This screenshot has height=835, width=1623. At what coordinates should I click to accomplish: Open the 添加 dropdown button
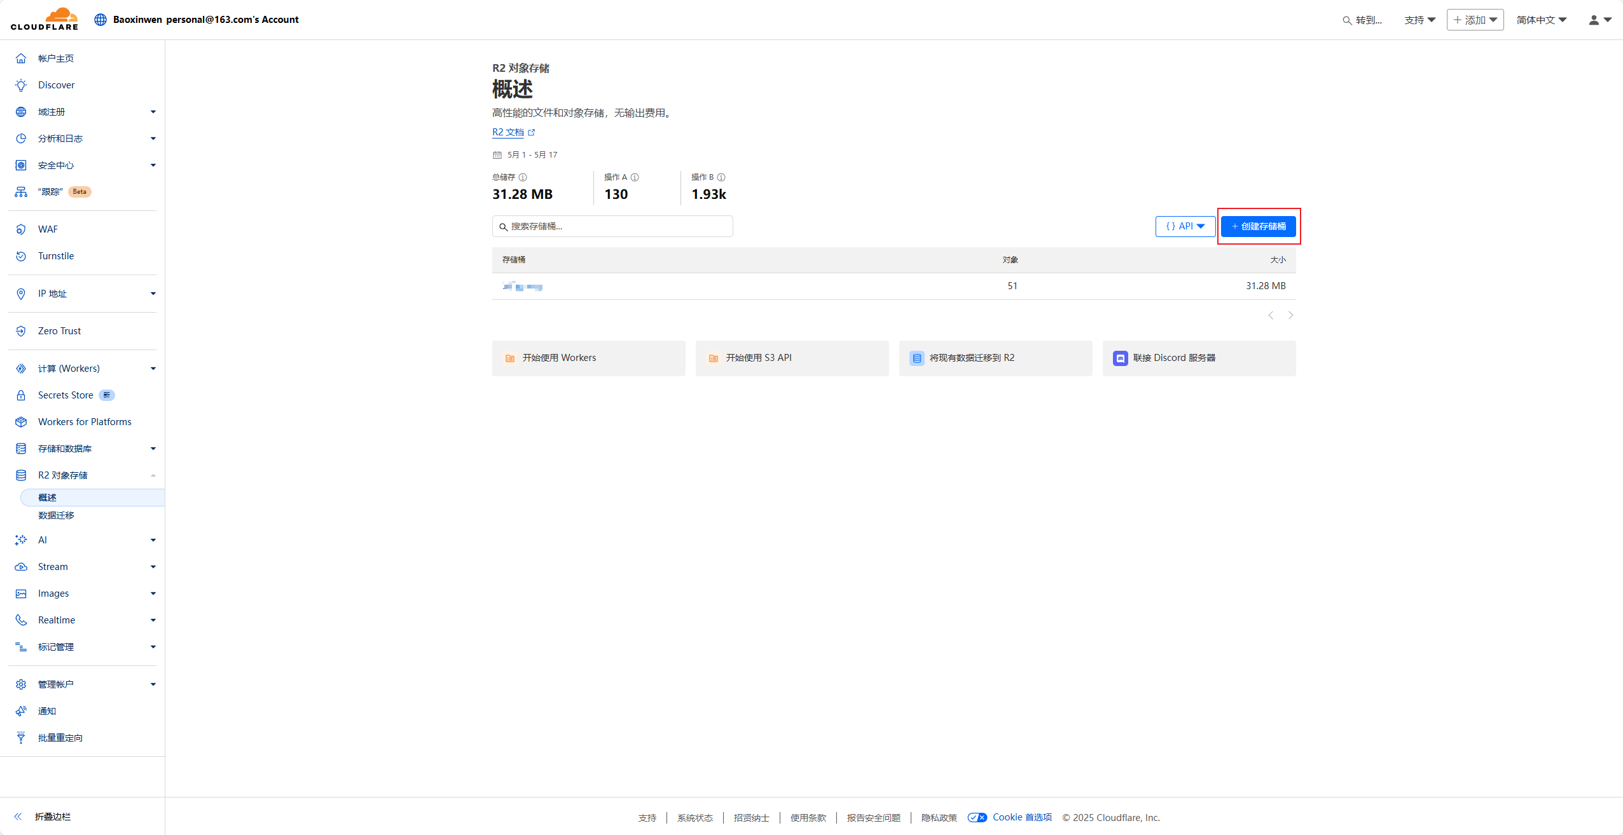tap(1475, 20)
